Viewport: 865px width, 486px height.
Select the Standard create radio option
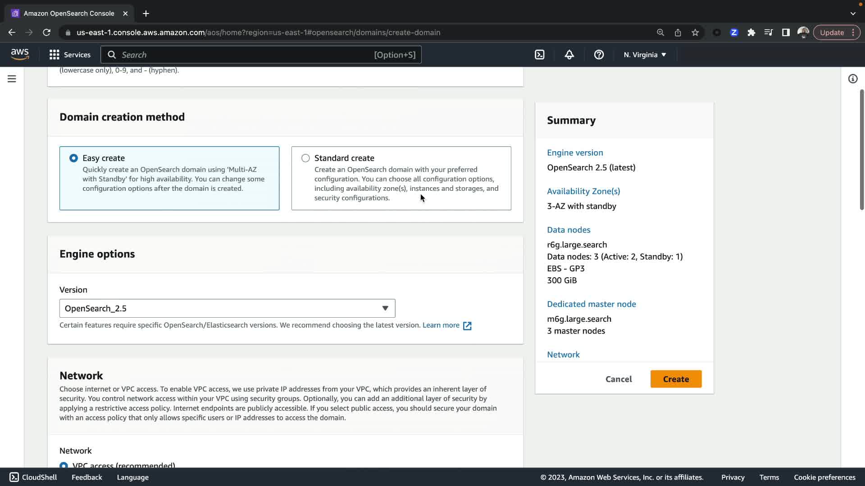(305, 158)
